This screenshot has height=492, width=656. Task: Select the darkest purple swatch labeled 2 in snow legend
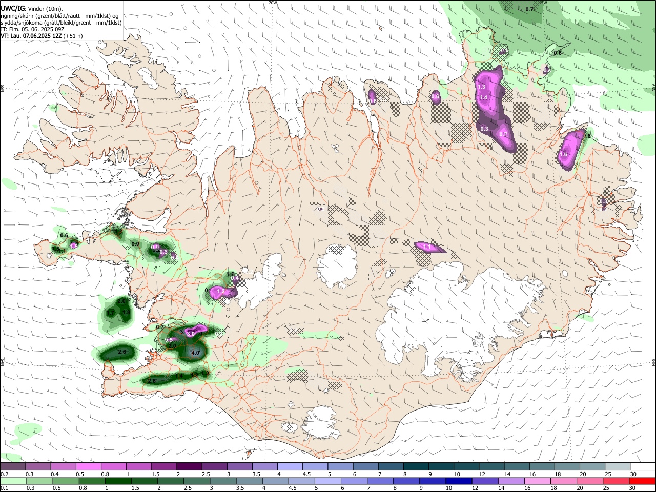coord(189,466)
